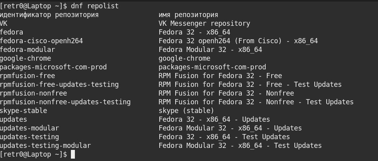Viewport: 378px width, 161px height.
Task: Click the column header имя репозитория
Action: coord(188,15)
